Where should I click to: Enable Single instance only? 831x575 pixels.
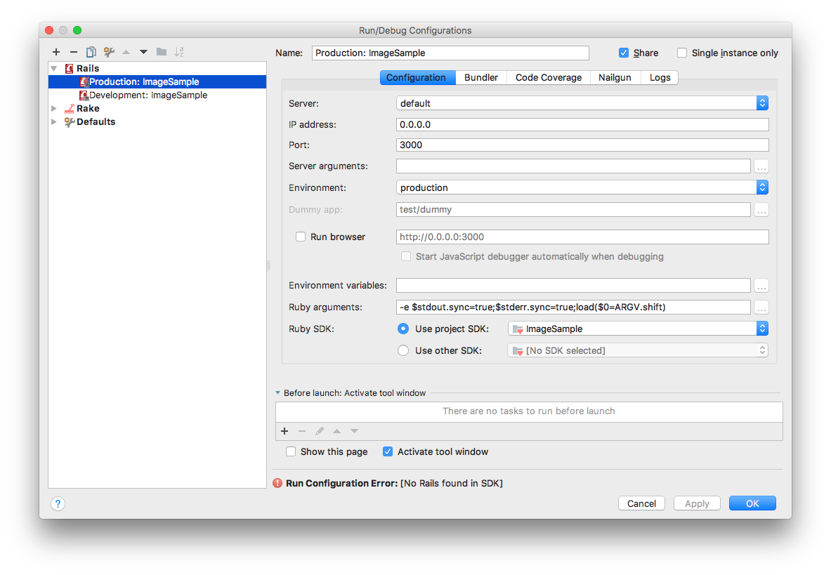pos(681,52)
